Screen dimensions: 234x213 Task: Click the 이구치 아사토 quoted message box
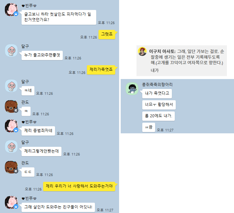tap(182, 61)
